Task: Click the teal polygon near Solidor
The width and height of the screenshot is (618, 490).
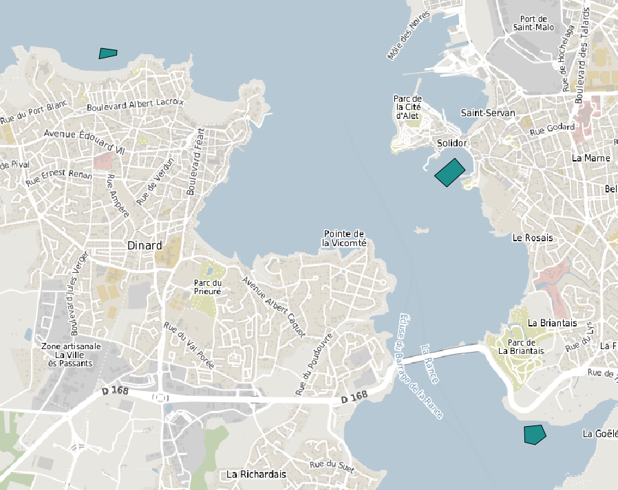Action: 451,172
